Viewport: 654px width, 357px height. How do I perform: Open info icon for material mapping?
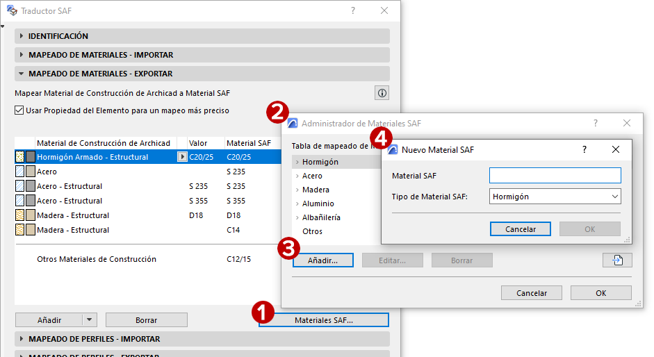382,93
